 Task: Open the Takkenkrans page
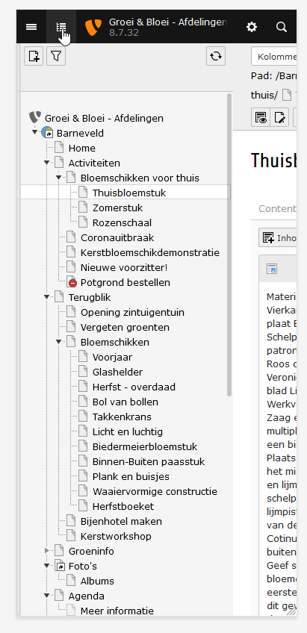(x=122, y=417)
